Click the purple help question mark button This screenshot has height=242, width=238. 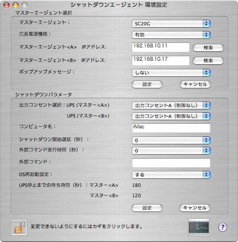tap(222, 227)
